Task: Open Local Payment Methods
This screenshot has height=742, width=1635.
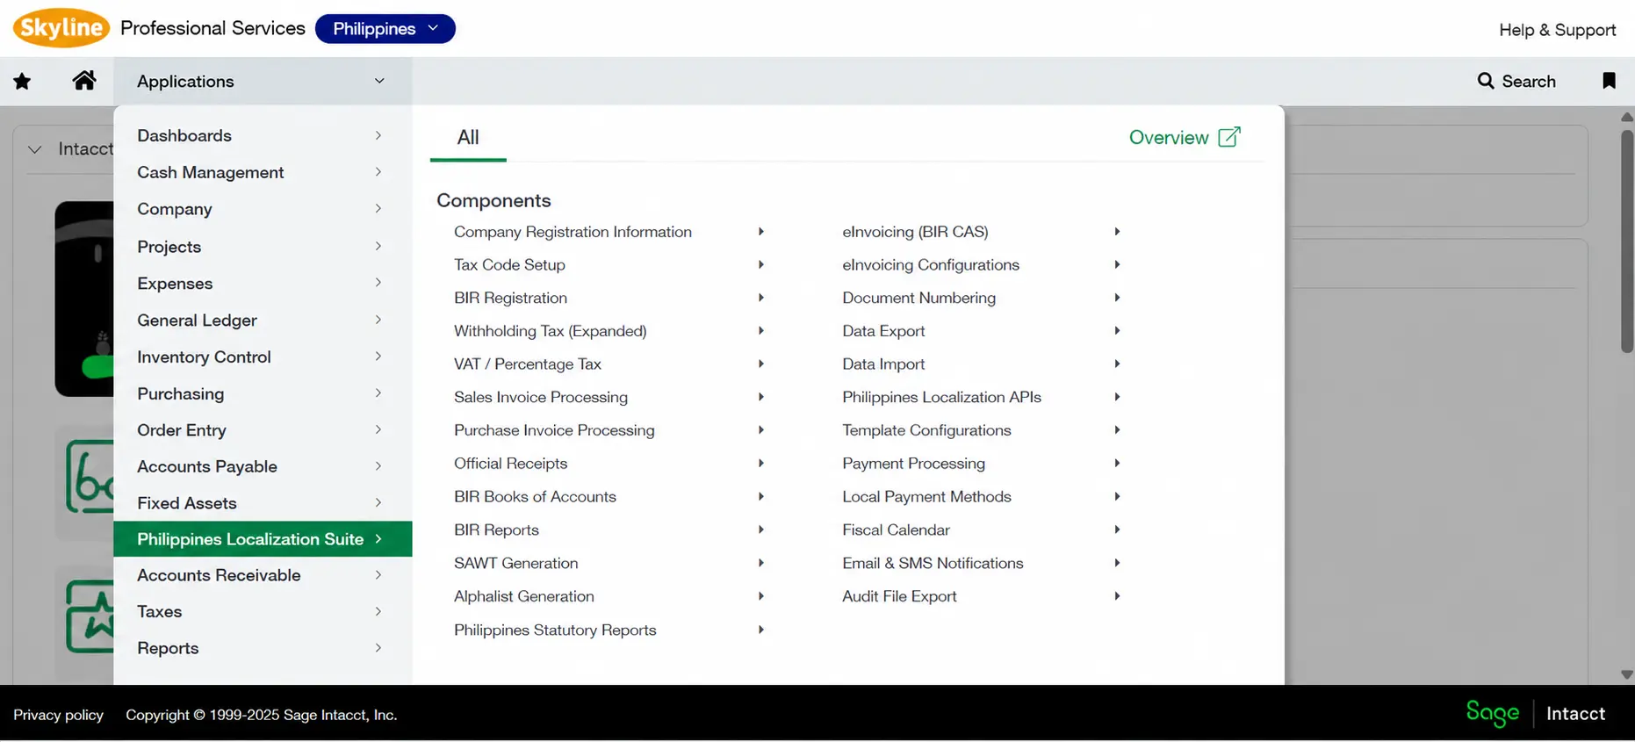Action: coord(927,497)
